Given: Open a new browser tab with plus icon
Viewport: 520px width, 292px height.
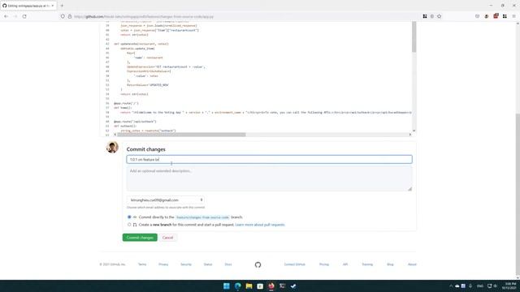Looking at the screenshot, I should 62,6.
